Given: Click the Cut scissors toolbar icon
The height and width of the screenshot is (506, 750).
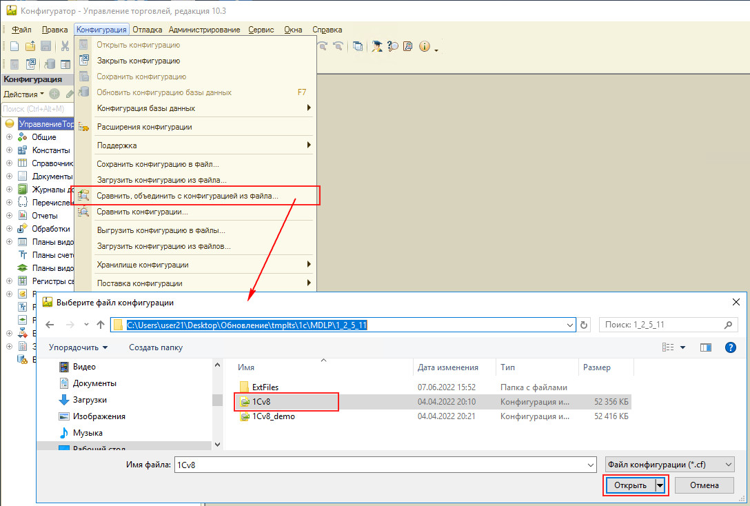Looking at the screenshot, I should pos(65,46).
